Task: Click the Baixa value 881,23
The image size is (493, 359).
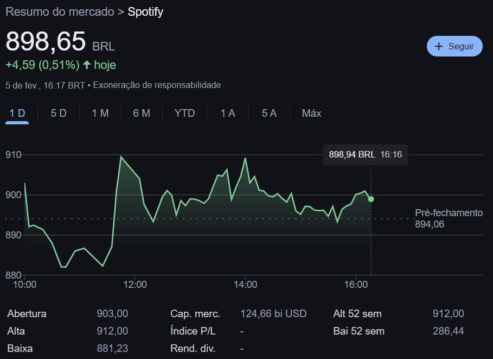Action: point(112,348)
